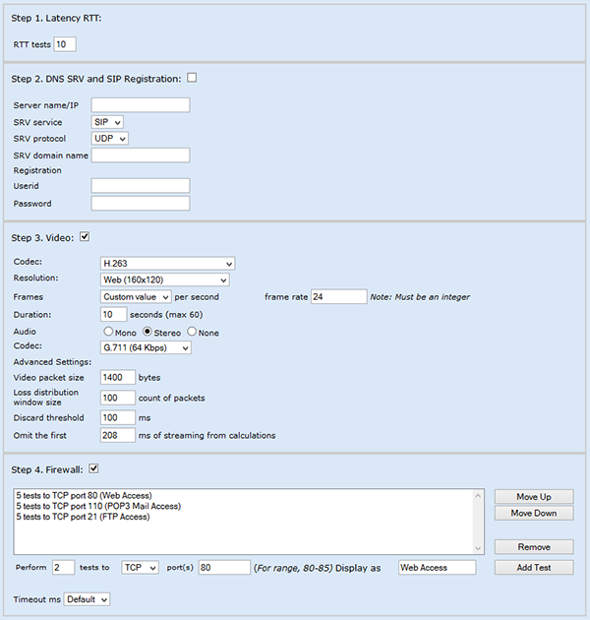Expand the SRV protocol UDP dropdown
The image size is (590, 620).
coord(109,139)
